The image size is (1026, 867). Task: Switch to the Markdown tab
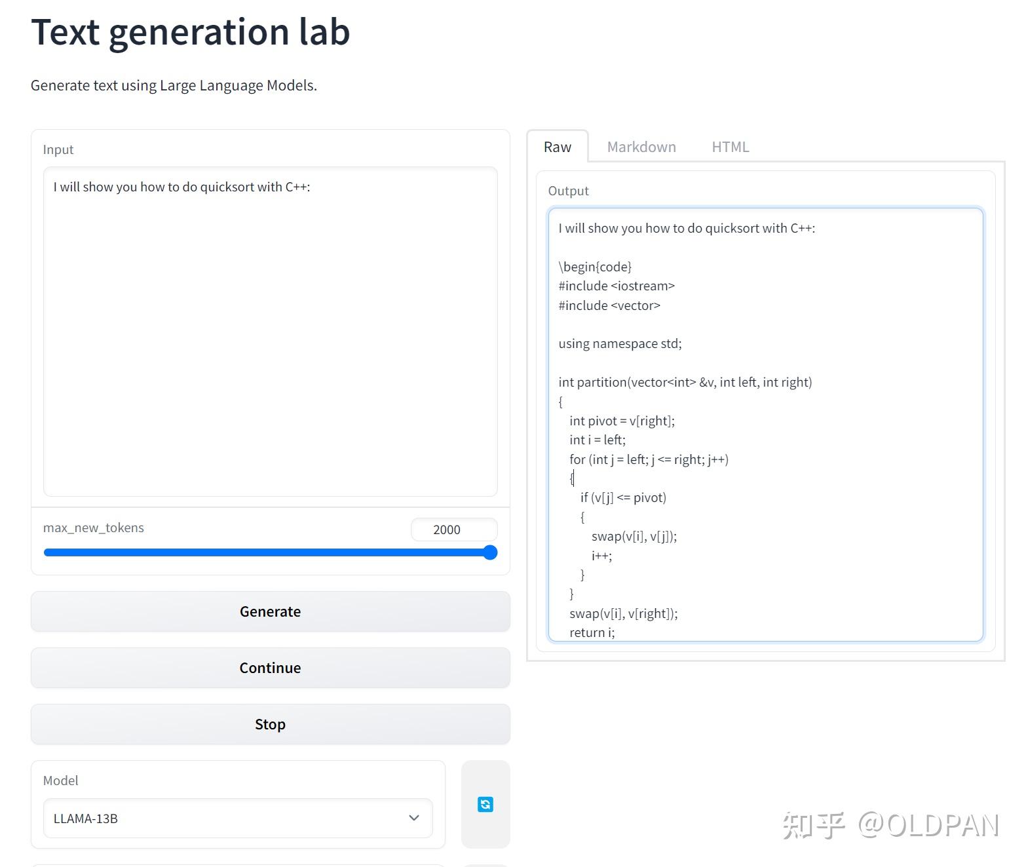pos(641,147)
